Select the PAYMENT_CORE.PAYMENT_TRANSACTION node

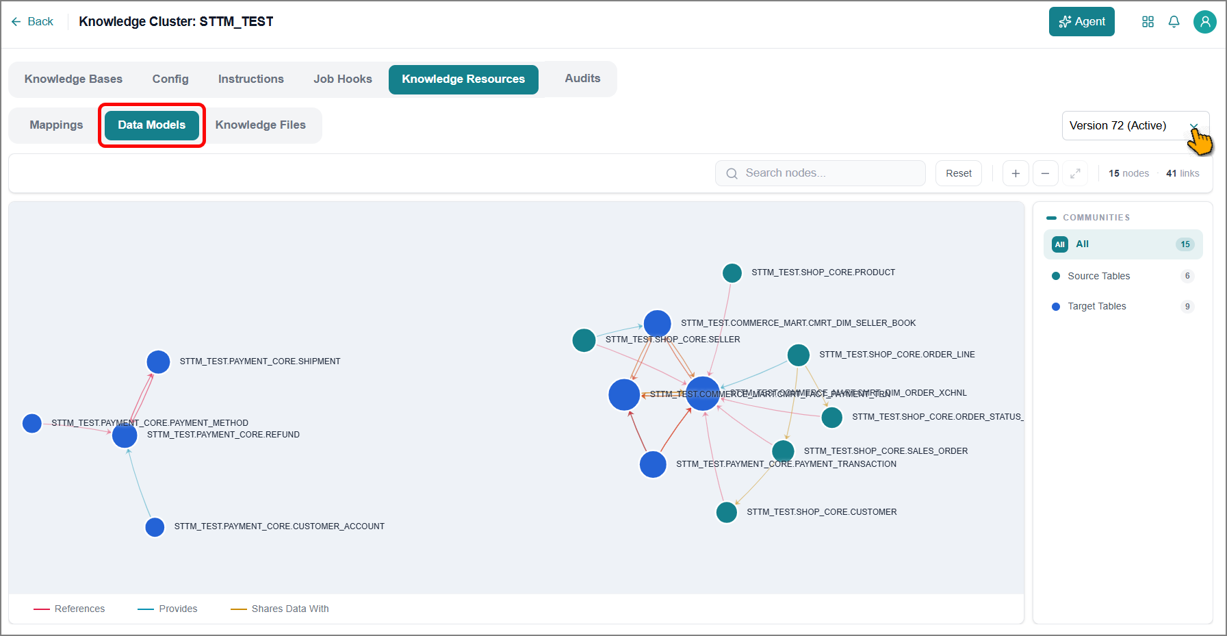pyautogui.click(x=653, y=465)
